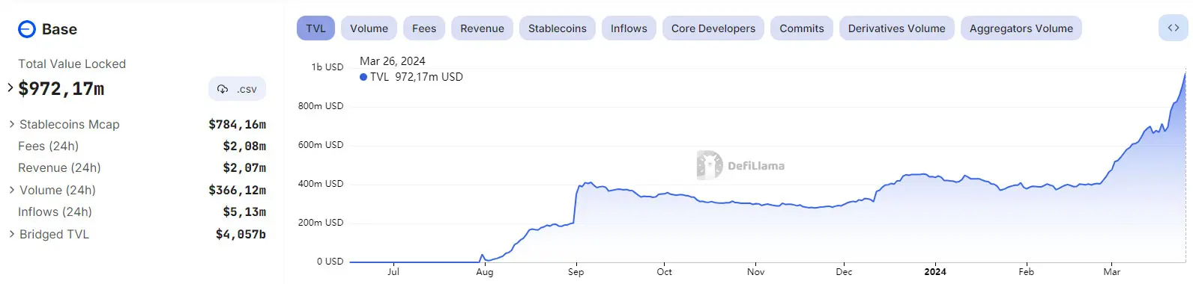
Task: Click the TVL 972,17m USD legend entry
Action: pyautogui.click(x=411, y=77)
